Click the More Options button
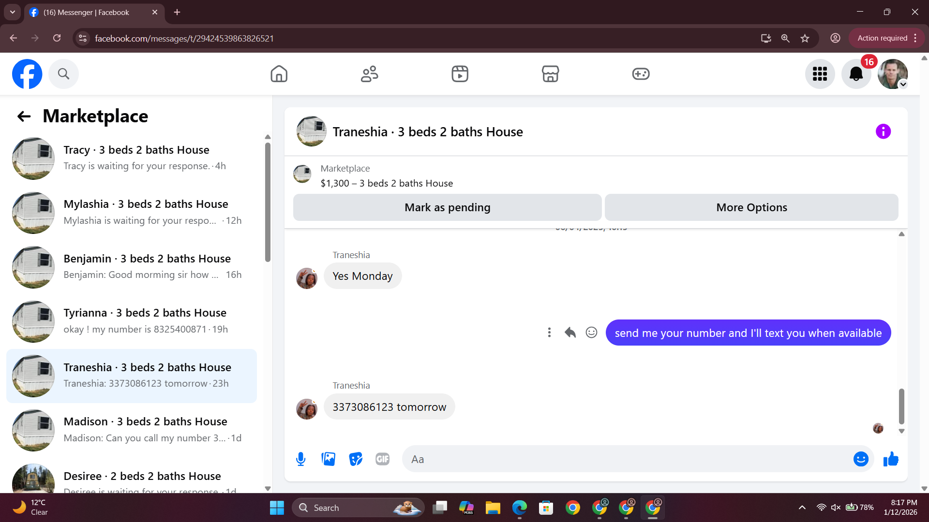 [751, 207]
